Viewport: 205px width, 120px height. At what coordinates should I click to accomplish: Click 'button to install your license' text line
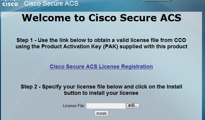click(x=101, y=93)
